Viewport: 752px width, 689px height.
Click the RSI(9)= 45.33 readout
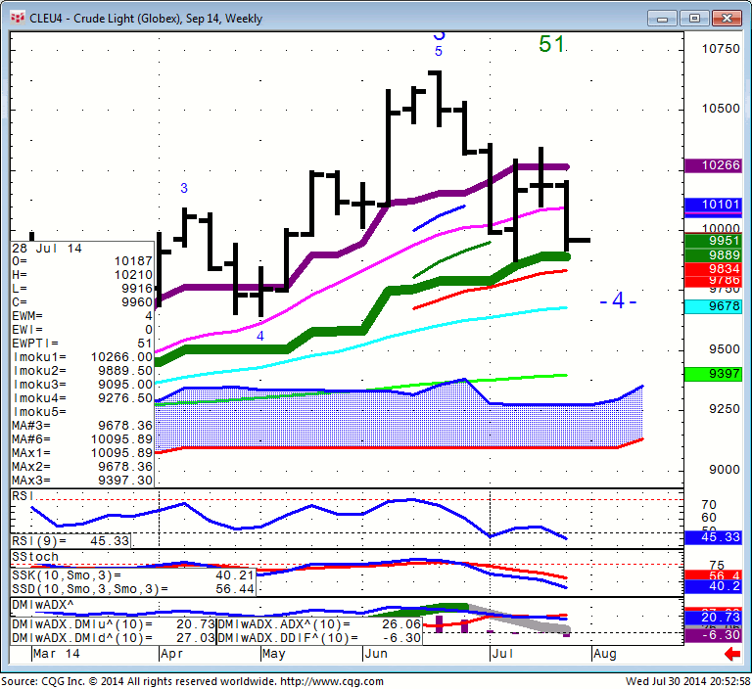pos(70,541)
